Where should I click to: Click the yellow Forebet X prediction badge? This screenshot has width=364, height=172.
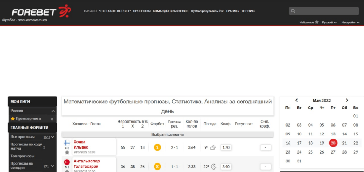click(x=157, y=166)
